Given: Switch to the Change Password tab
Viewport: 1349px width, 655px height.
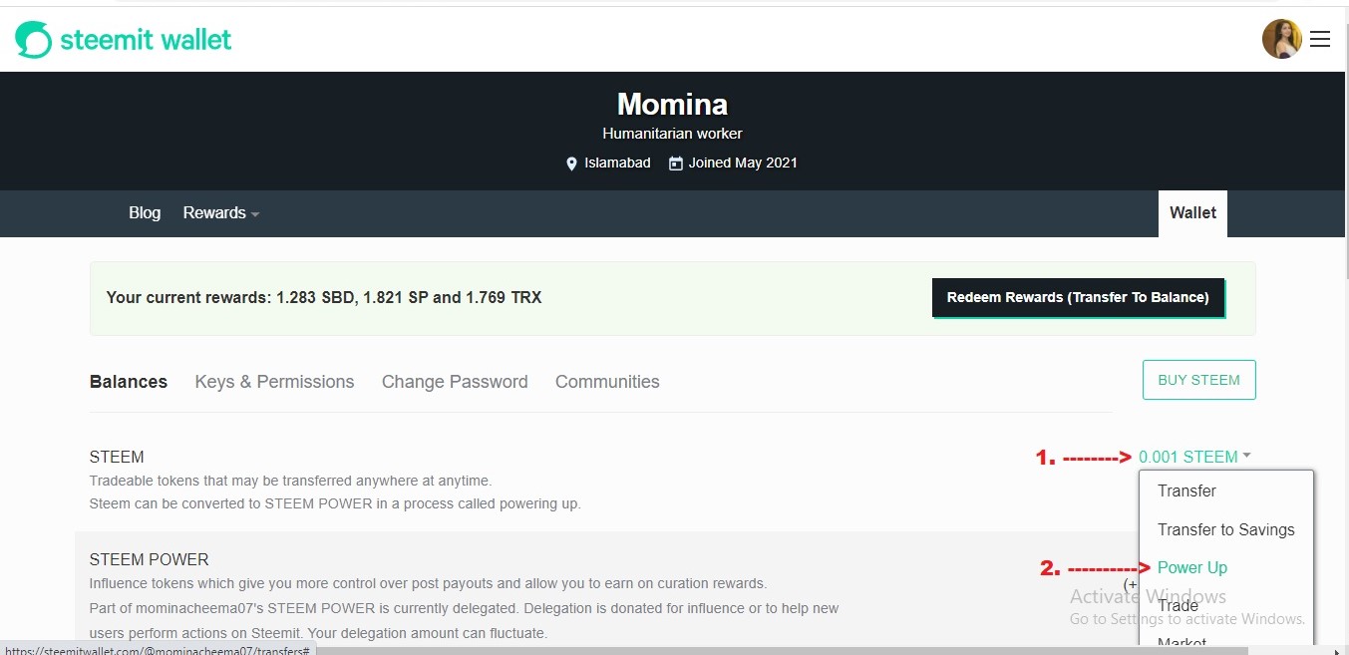Looking at the screenshot, I should [455, 382].
